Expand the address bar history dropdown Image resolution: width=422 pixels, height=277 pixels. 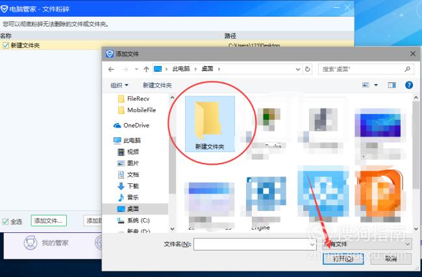point(297,69)
